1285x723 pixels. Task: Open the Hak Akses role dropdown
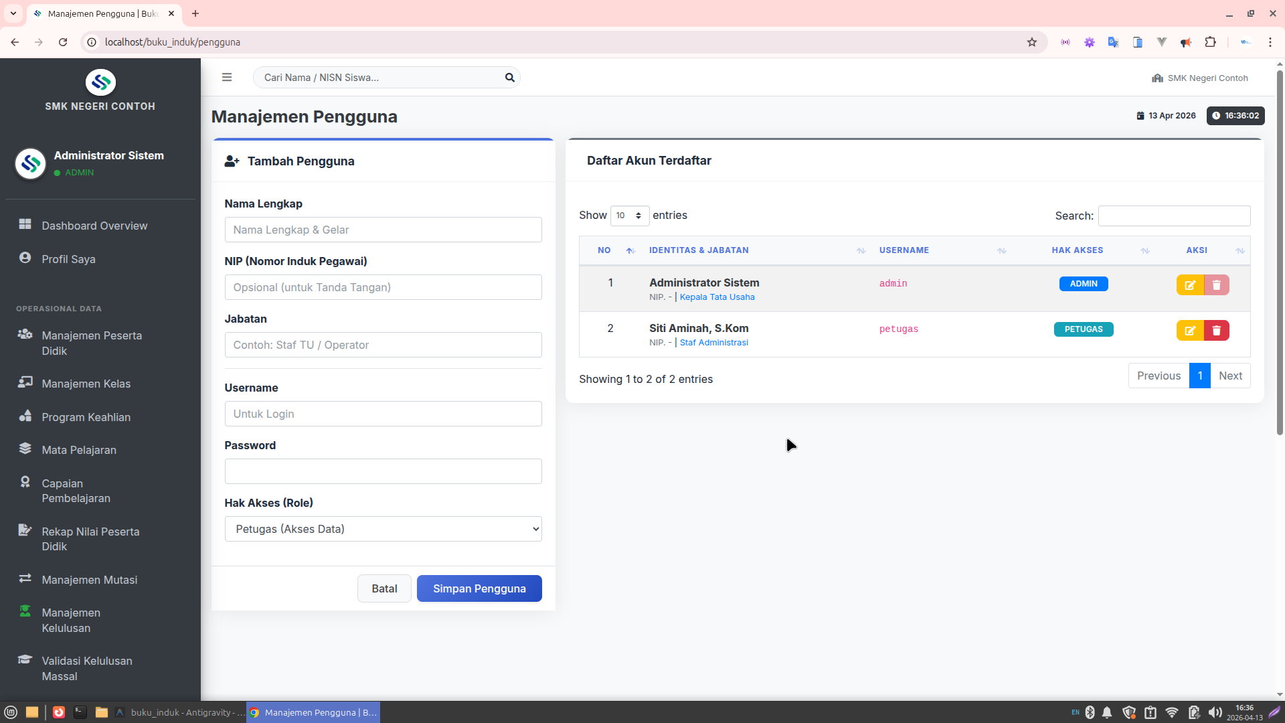click(383, 529)
